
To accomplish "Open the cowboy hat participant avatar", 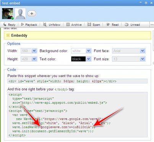I will (x=8, y=13).
